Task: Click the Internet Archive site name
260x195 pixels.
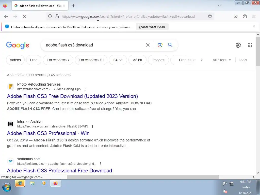Action: tap(30, 122)
